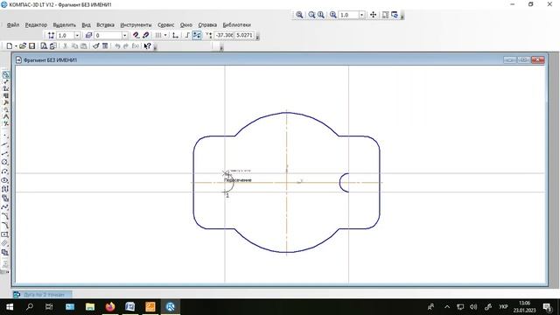Click the Redo arrow icon

click(126, 46)
